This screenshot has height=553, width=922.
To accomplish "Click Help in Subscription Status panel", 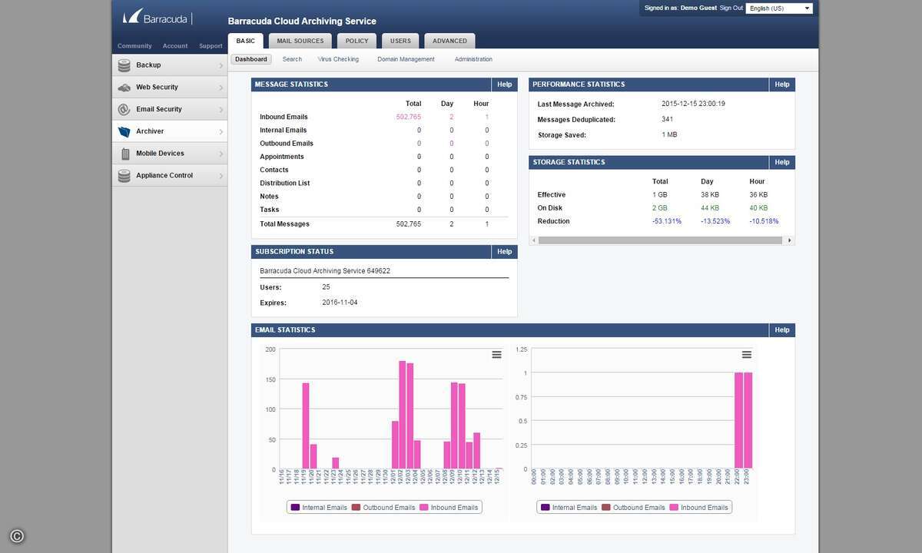I will 504,251.
